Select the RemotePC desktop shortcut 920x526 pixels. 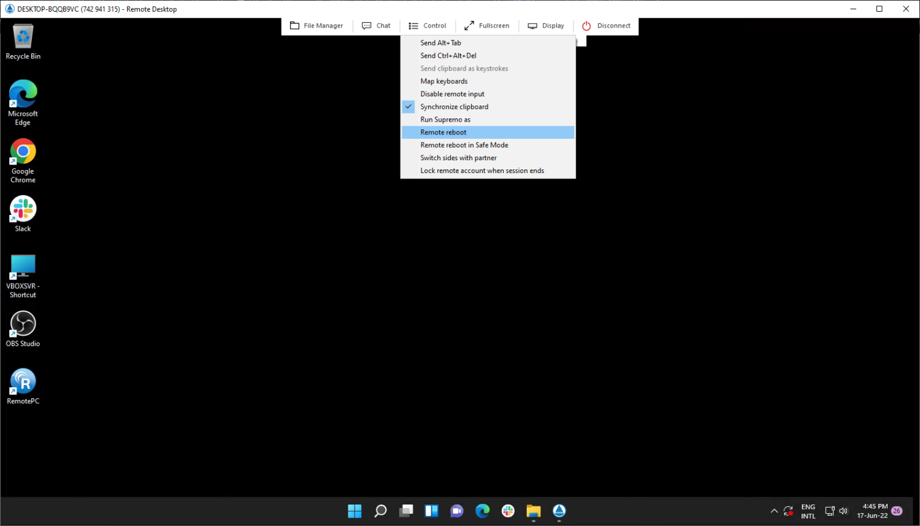23,386
